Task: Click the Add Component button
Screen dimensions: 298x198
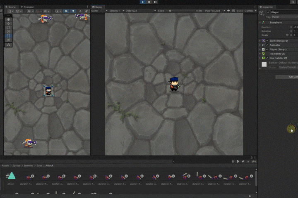Action: (286, 77)
